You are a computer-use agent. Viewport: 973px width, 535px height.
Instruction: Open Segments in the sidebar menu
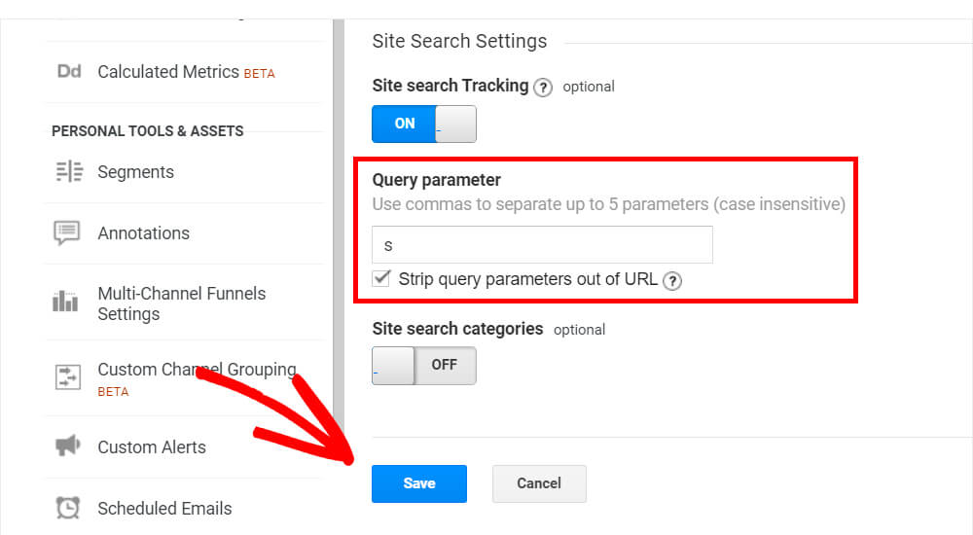point(136,172)
